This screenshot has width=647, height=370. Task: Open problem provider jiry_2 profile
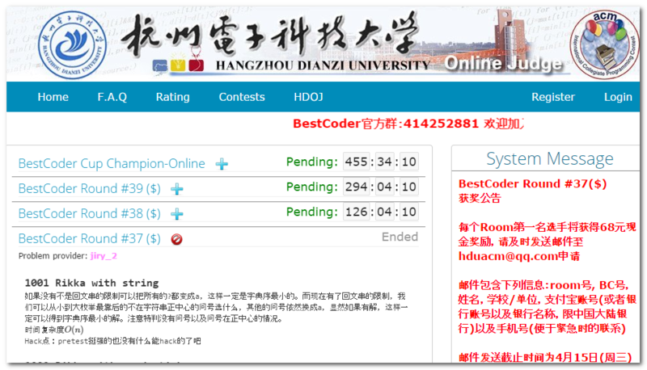coord(104,256)
